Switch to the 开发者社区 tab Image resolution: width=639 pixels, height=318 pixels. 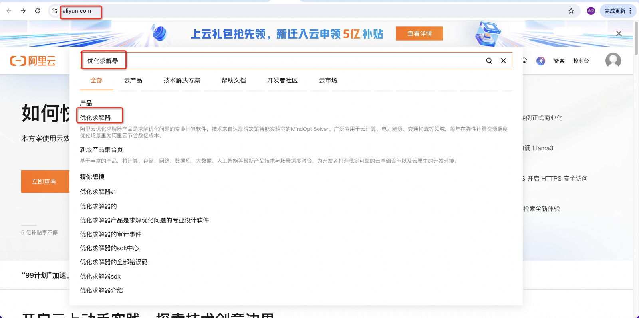pyautogui.click(x=282, y=80)
